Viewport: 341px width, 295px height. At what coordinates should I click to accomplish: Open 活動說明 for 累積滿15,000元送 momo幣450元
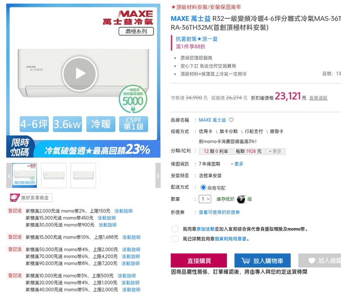107,218
